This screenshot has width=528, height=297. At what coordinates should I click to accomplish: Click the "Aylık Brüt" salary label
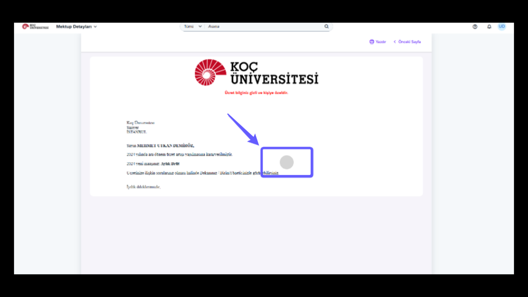(x=170, y=163)
